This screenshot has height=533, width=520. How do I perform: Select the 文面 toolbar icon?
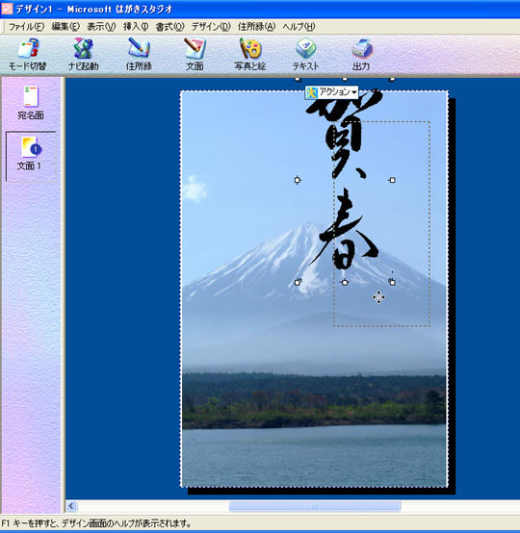(x=195, y=55)
